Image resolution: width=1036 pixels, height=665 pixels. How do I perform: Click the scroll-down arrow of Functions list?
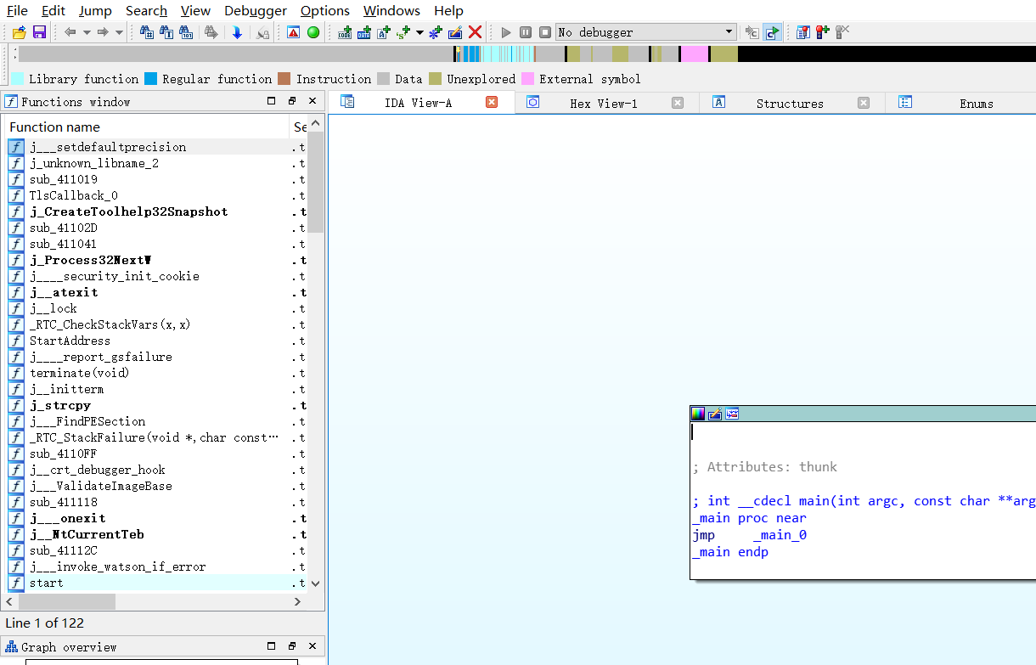point(316,583)
